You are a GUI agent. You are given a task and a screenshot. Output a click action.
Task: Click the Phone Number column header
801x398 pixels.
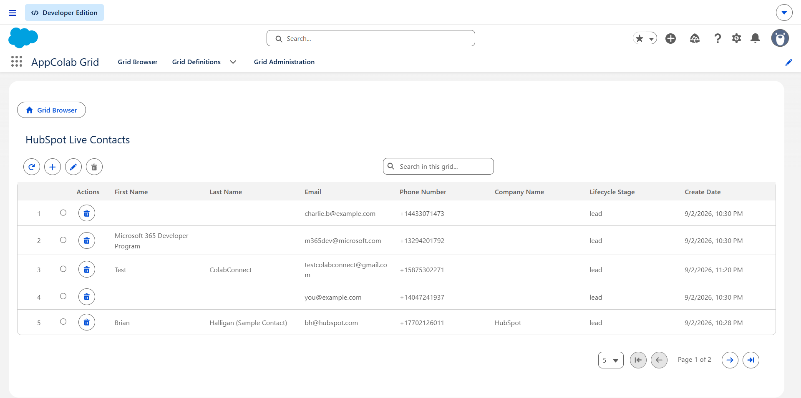point(423,192)
